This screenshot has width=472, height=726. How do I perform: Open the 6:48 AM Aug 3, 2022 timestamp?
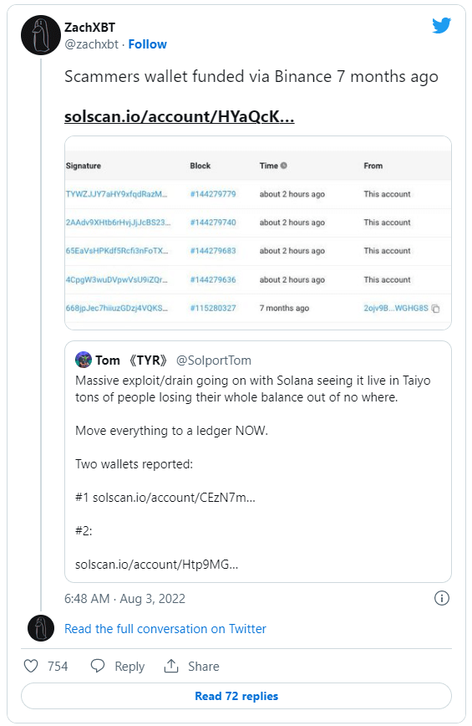point(124,599)
